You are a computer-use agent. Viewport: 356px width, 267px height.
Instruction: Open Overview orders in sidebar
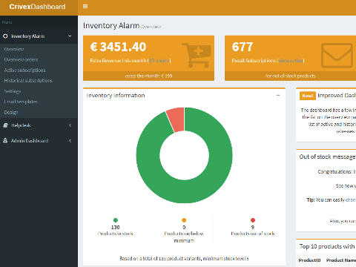[x=21, y=59]
